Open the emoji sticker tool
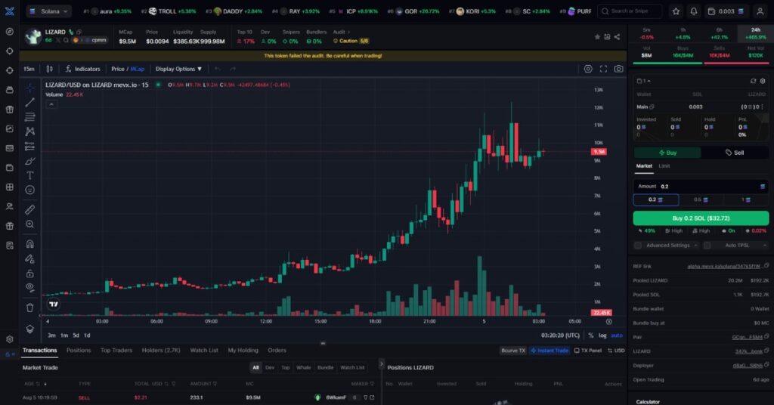Viewport: 774px width, 405px height. [x=30, y=190]
